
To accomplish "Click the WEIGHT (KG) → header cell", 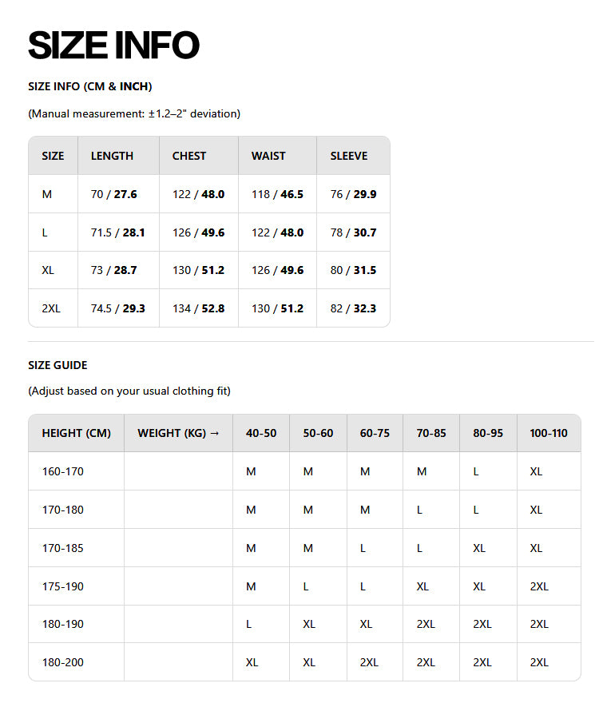I will (178, 433).
